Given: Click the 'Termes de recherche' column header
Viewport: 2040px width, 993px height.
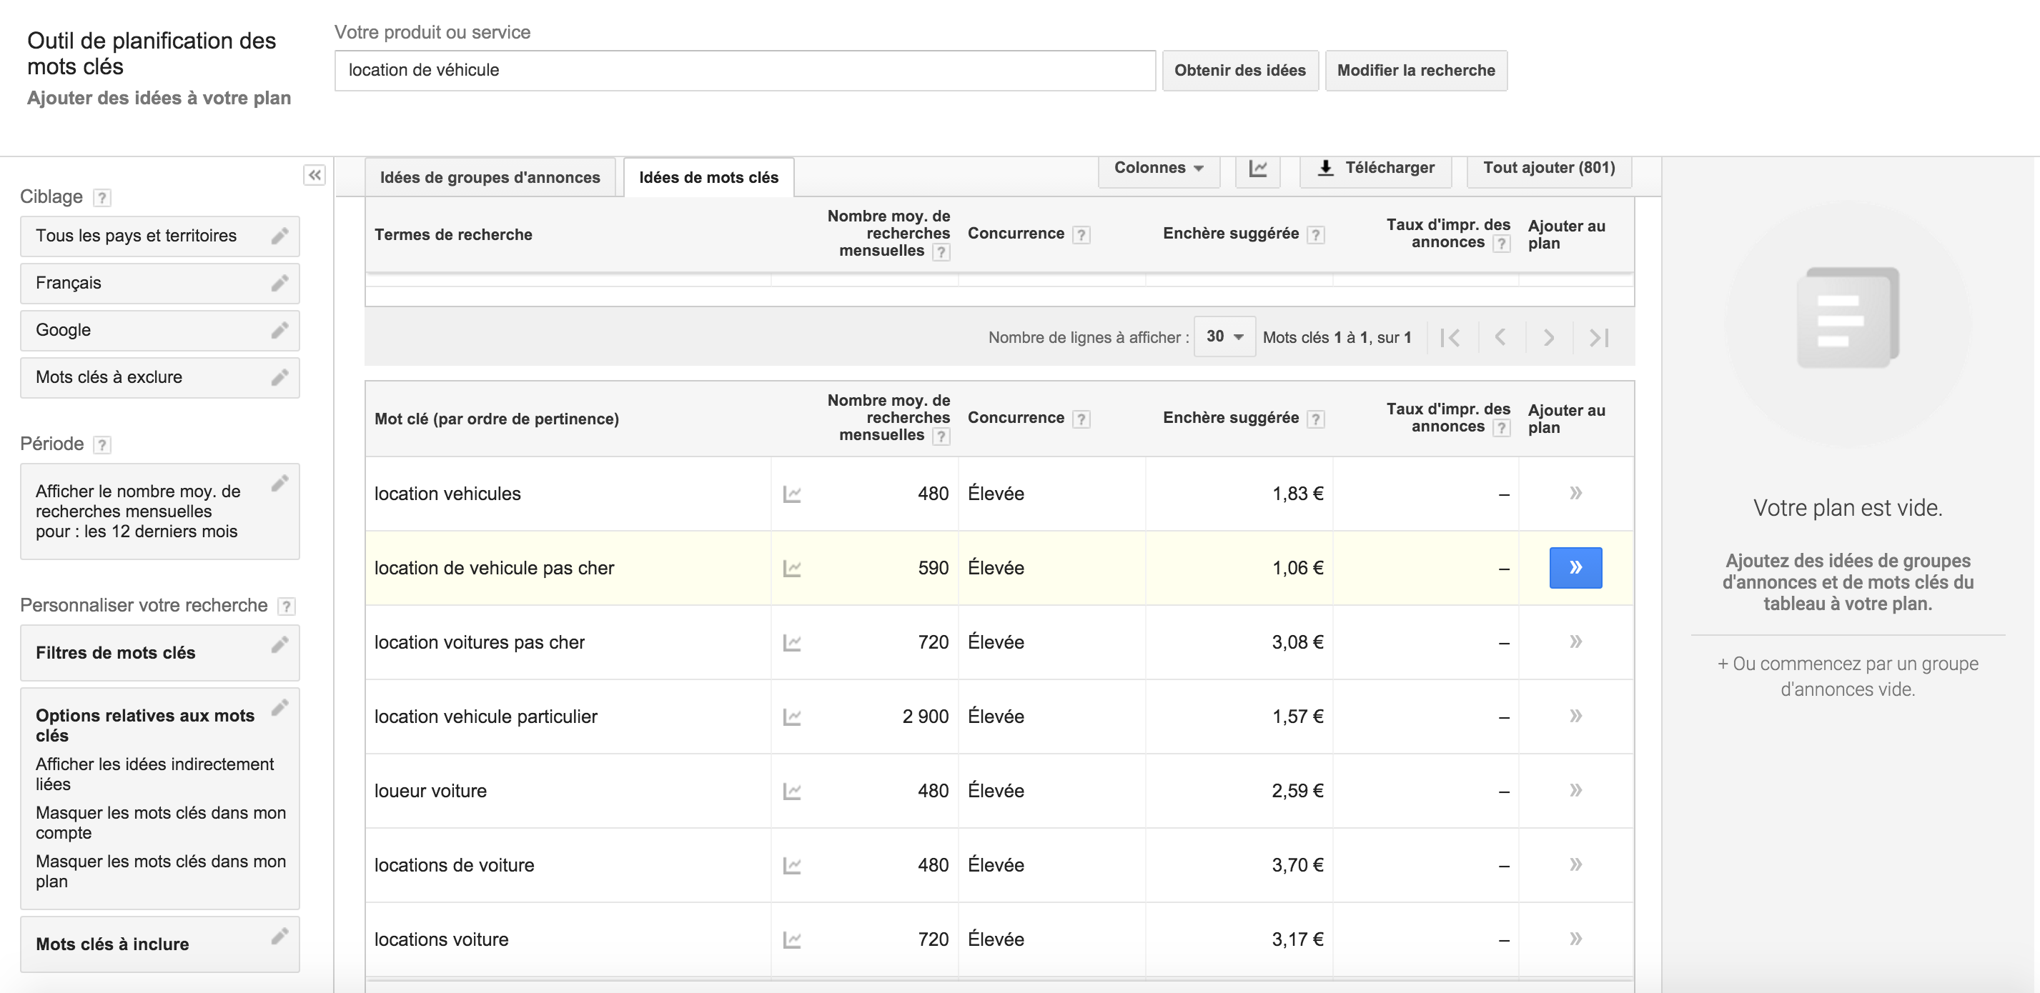Looking at the screenshot, I should 453,235.
